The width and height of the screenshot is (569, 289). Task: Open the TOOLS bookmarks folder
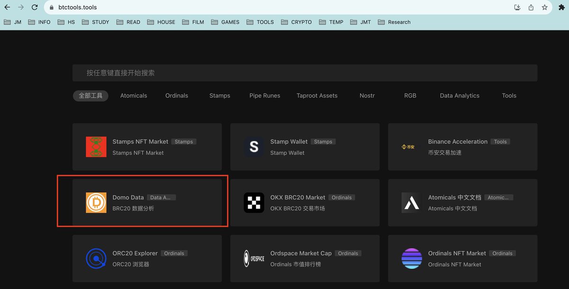point(260,22)
